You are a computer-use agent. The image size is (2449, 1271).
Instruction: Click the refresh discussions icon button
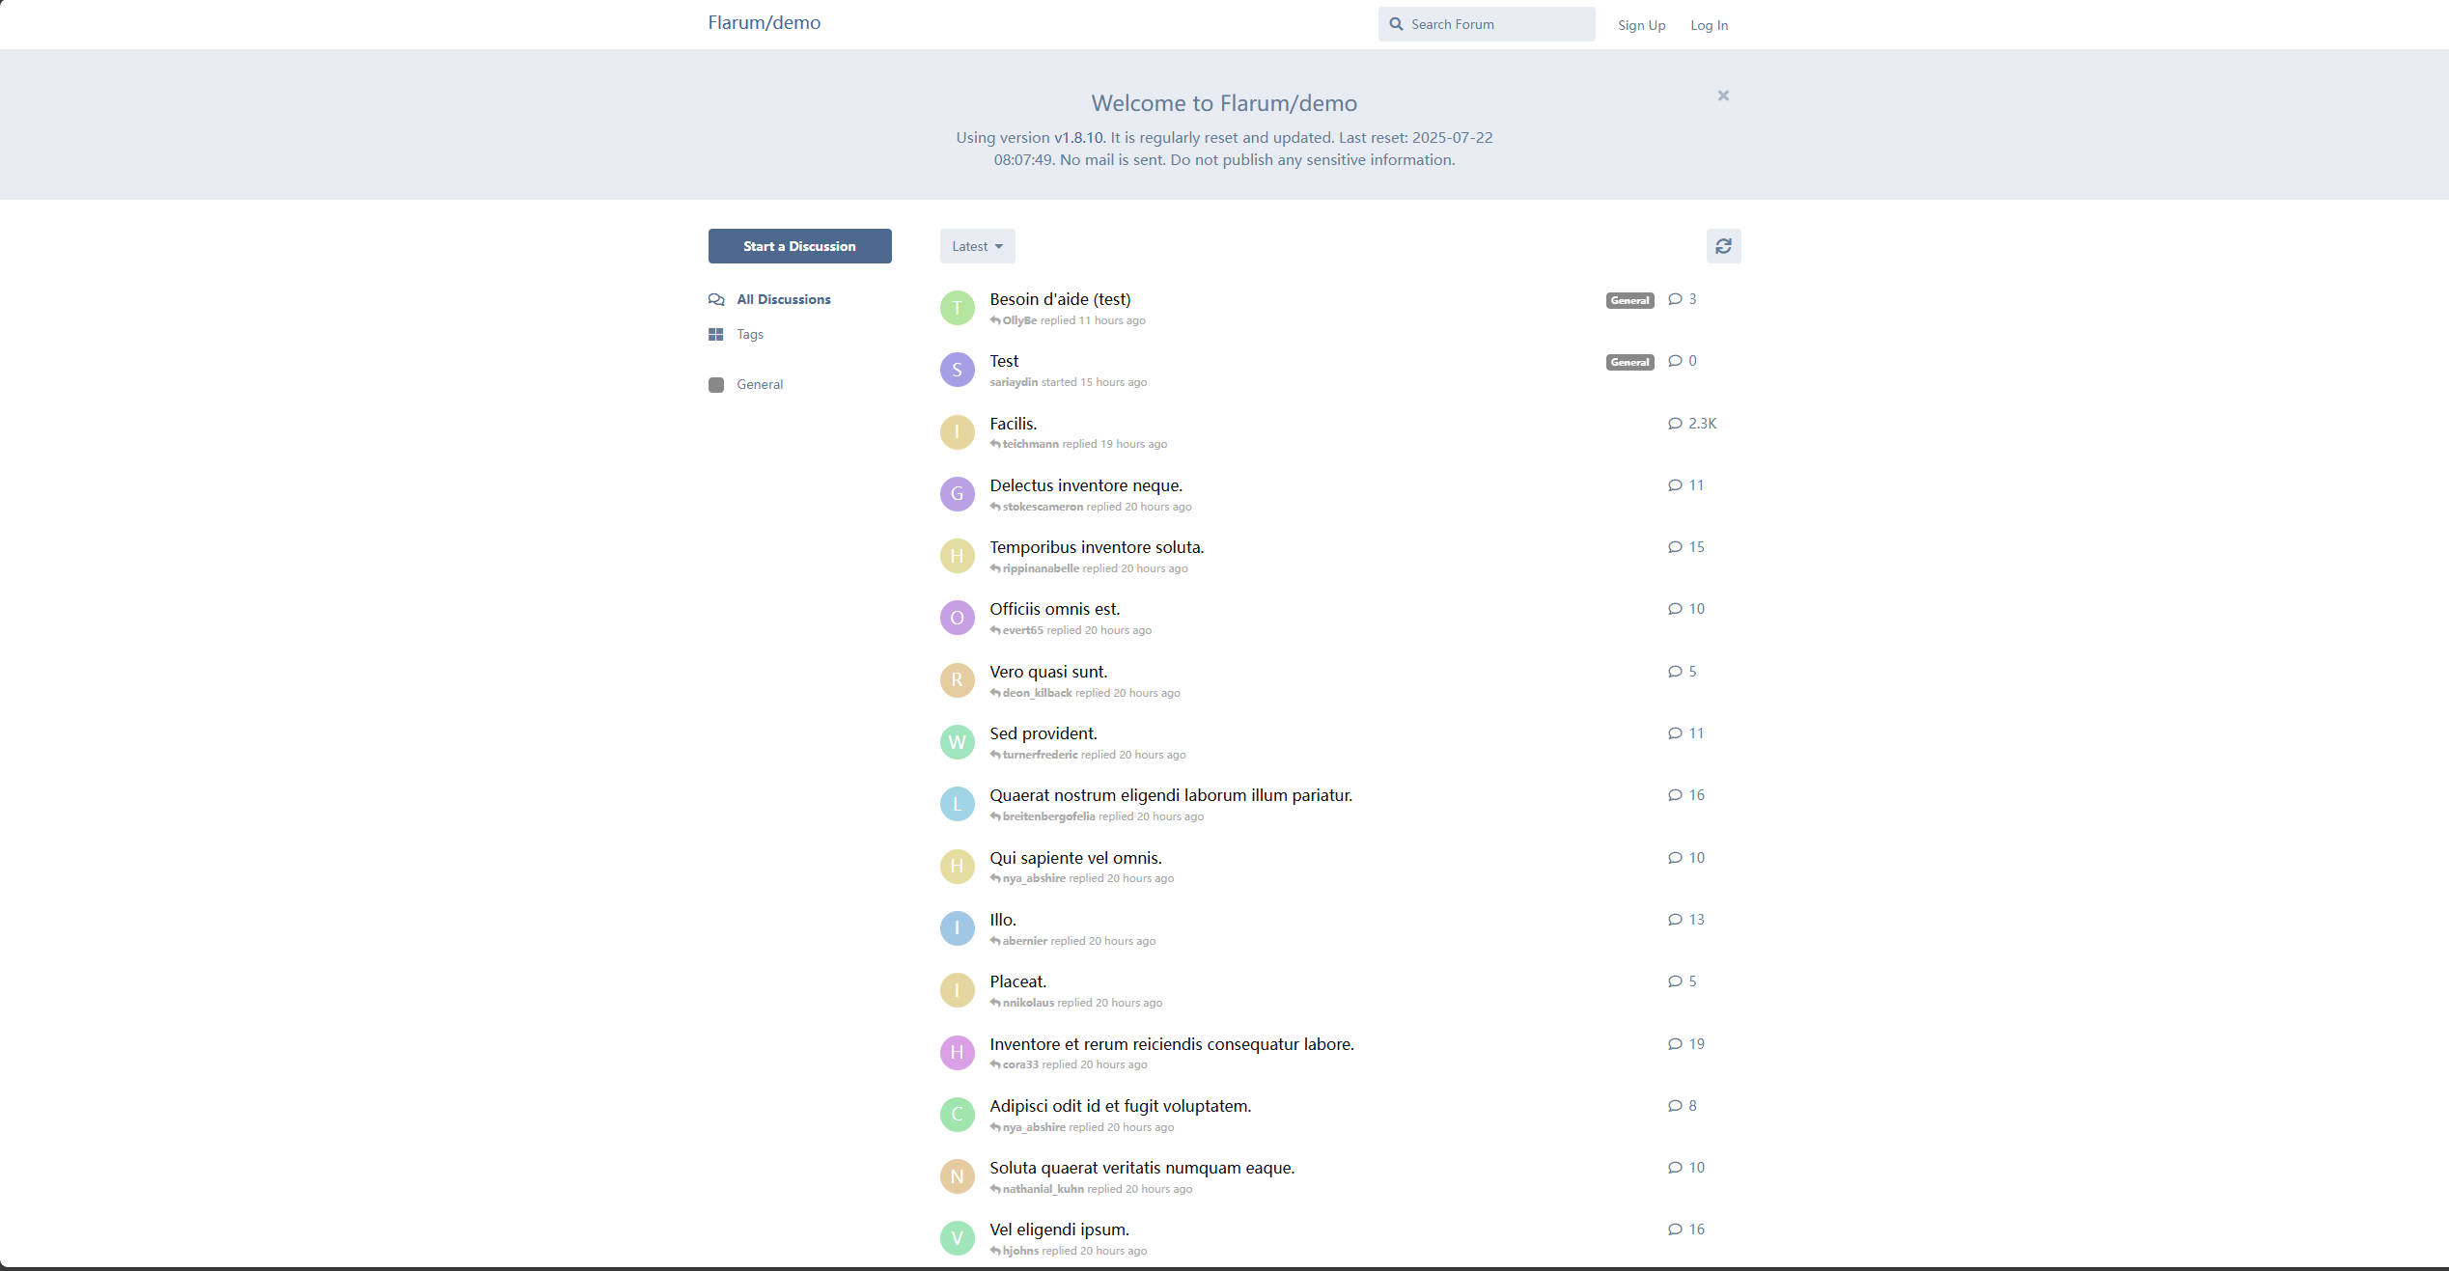pyautogui.click(x=1723, y=246)
